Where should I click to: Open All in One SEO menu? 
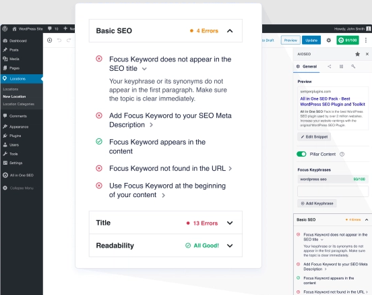coord(18,176)
